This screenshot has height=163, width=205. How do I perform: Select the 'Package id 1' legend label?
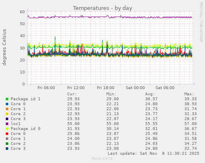point(26,99)
